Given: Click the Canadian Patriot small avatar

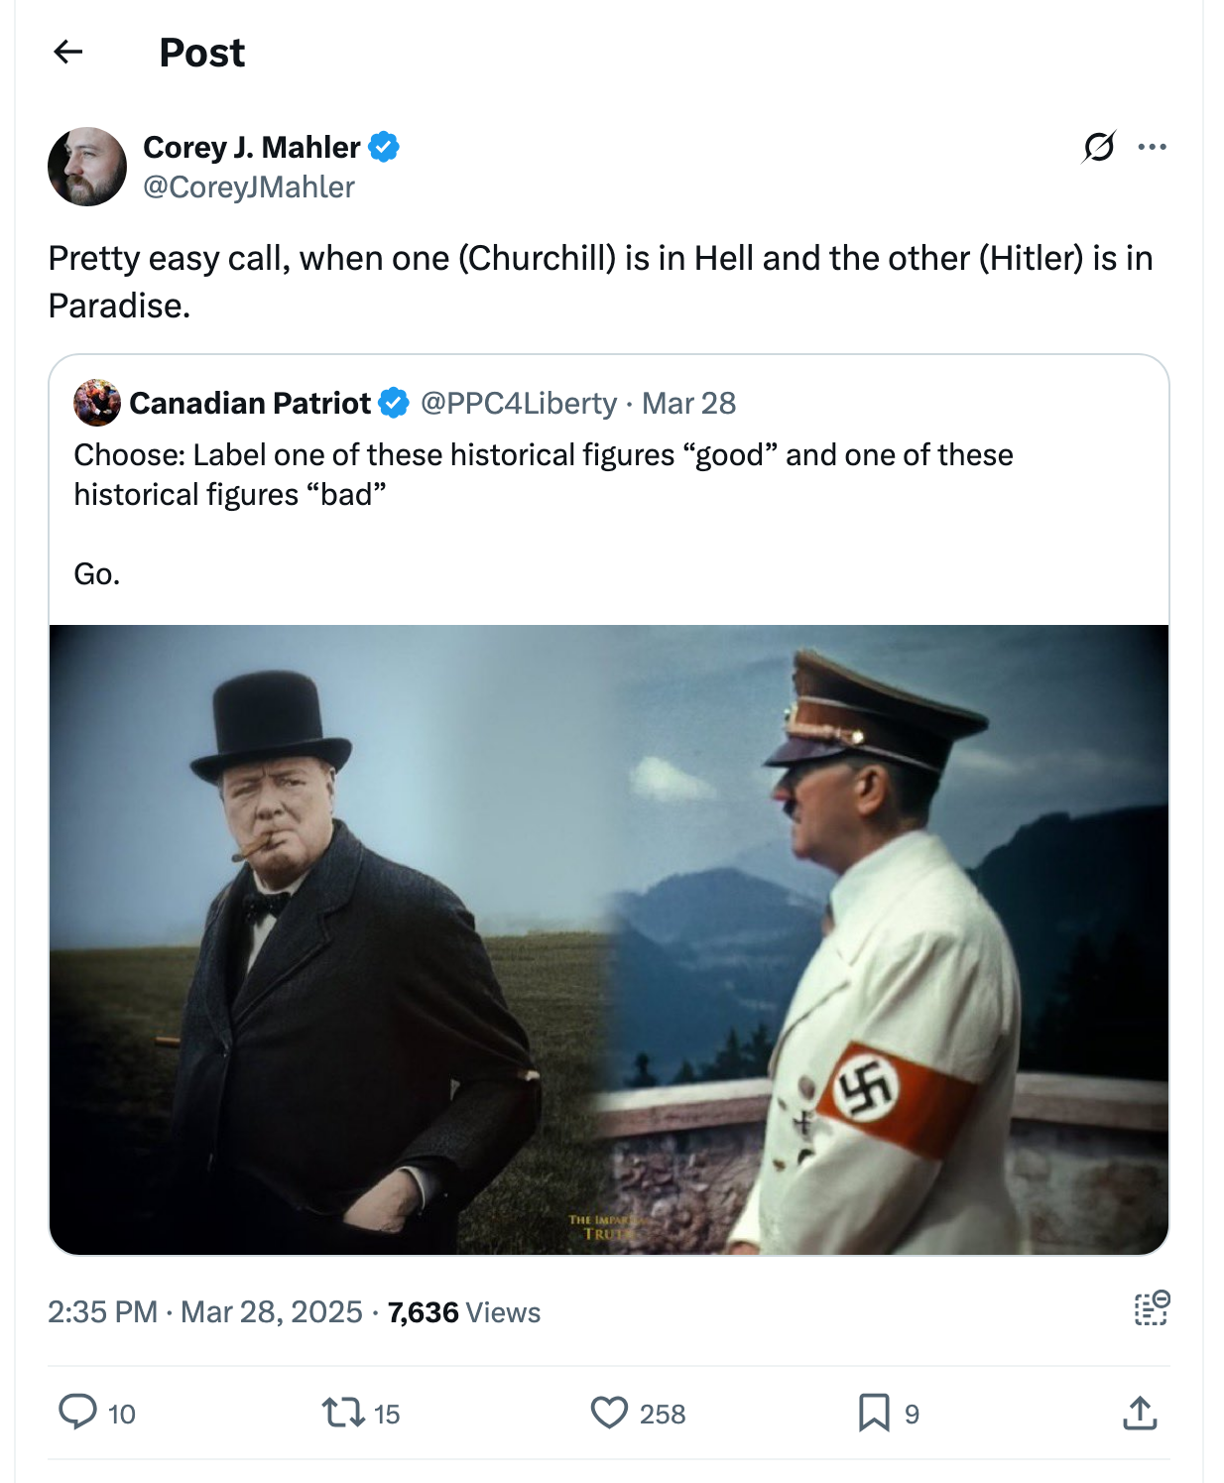Looking at the screenshot, I should 97,403.
